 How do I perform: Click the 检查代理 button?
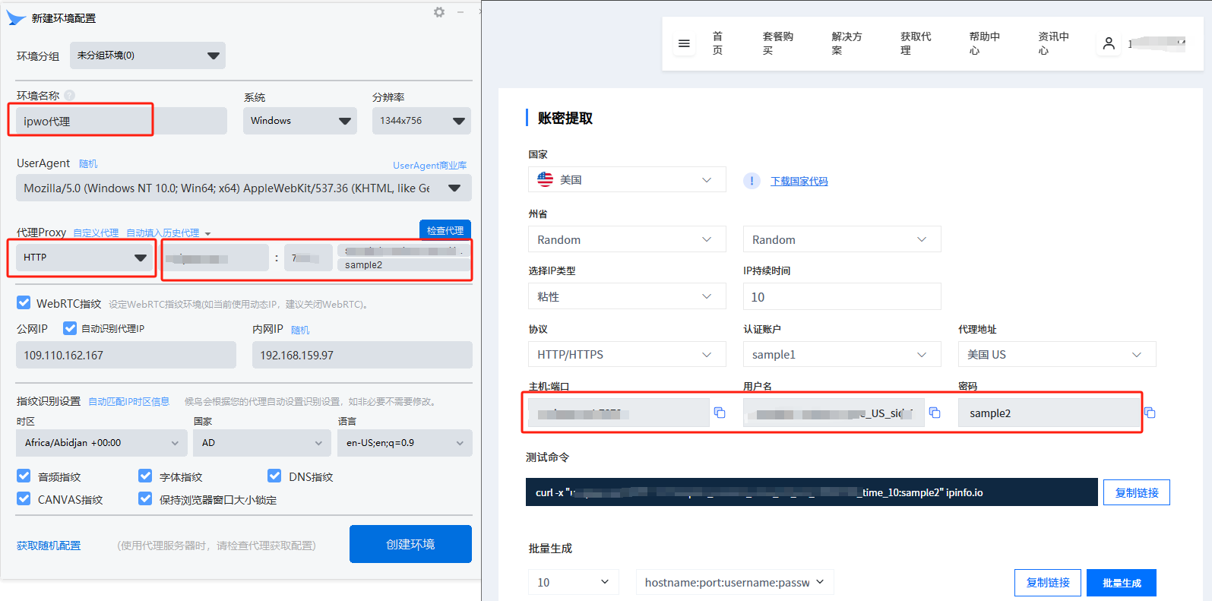[x=445, y=230]
